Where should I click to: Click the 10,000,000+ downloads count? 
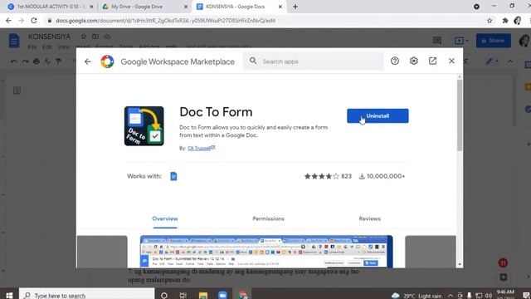pos(382,176)
